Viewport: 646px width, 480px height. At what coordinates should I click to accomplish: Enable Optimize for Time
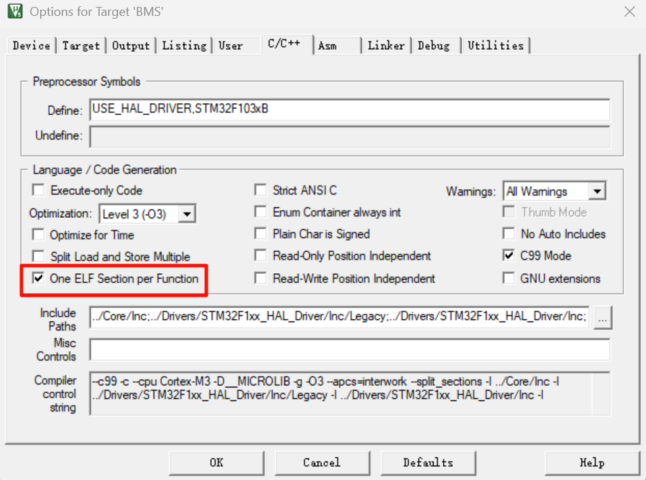pos(38,234)
